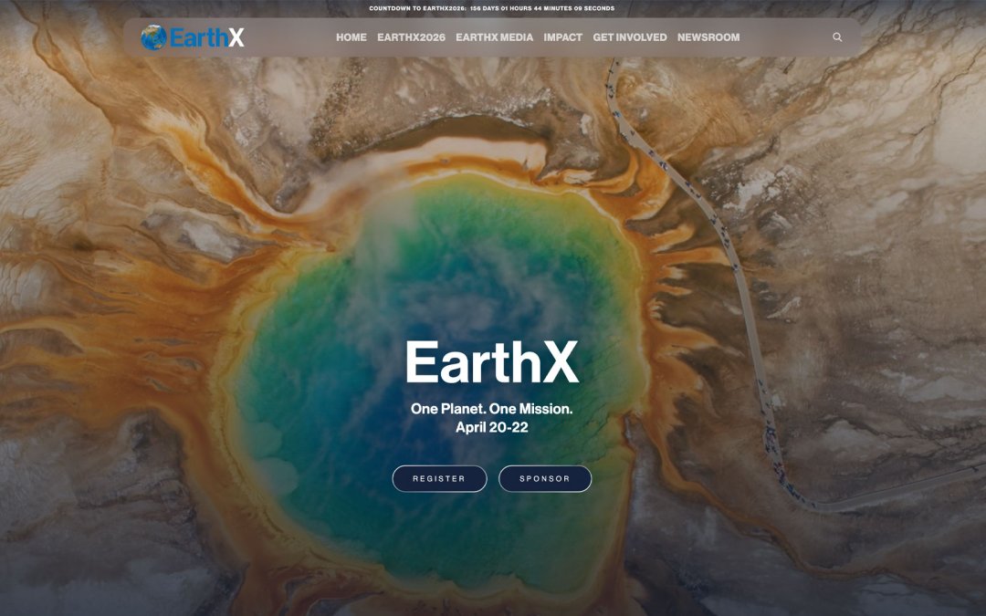Expand the EARTHX2026 navigation menu

click(411, 37)
